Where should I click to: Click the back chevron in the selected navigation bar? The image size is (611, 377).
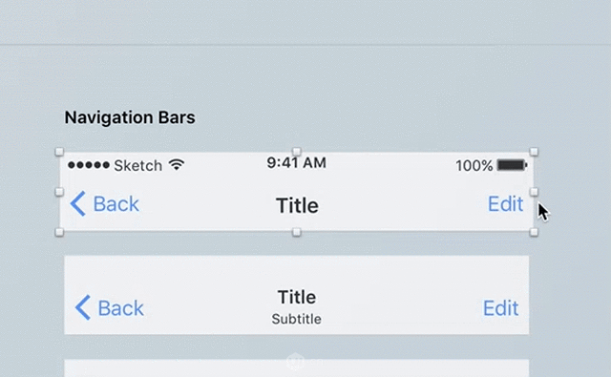[78, 203]
